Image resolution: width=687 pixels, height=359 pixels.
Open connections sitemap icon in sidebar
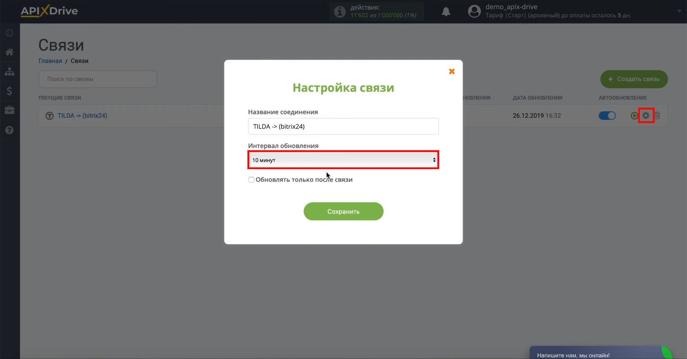10,72
